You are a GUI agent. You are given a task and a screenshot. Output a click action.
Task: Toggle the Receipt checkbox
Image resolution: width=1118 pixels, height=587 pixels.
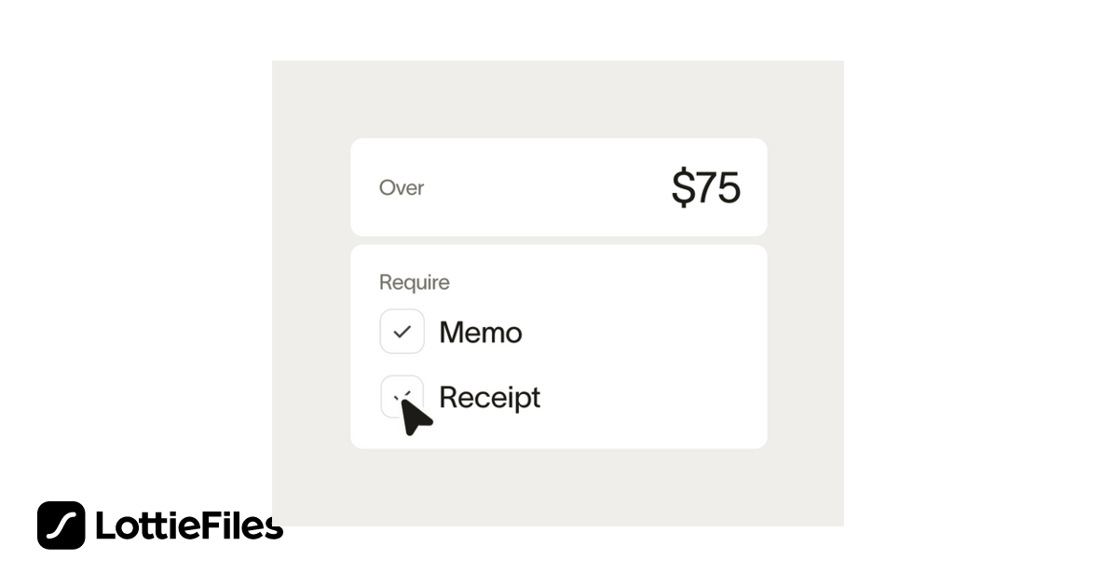click(402, 397)
